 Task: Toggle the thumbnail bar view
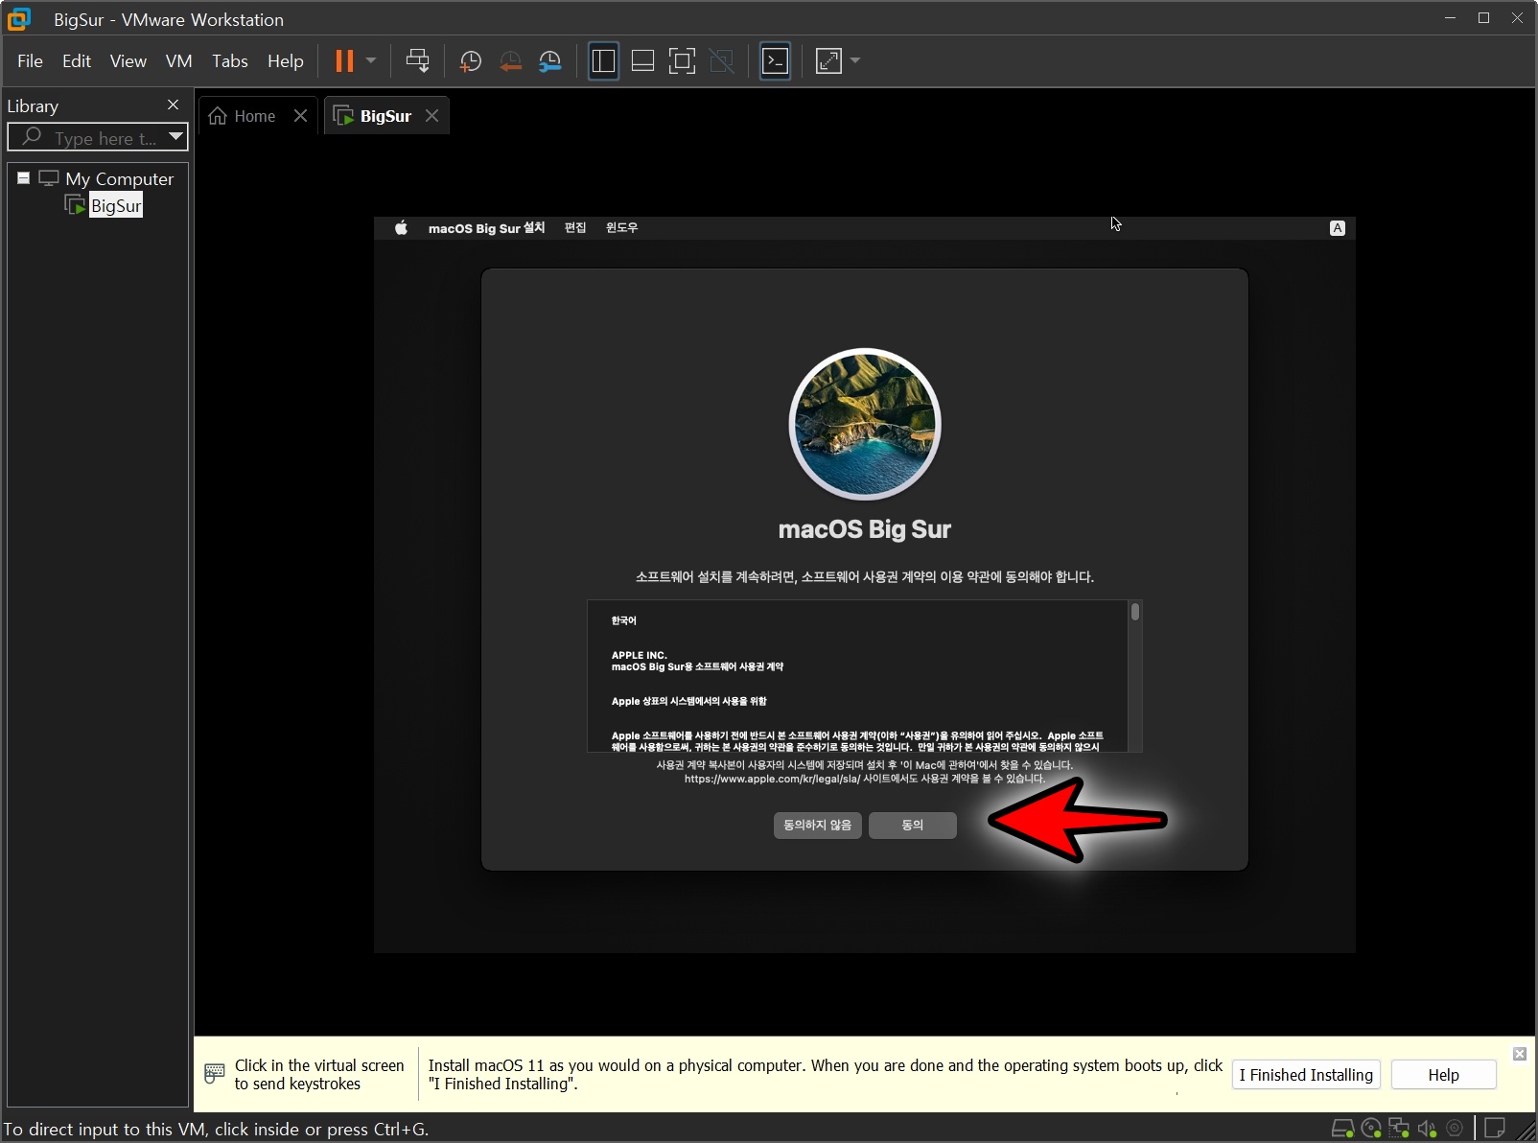[642, 61]
